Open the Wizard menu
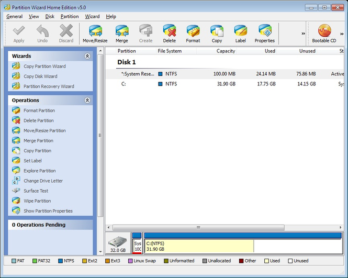This screenshot has height=278, width=348. point(92,16)
